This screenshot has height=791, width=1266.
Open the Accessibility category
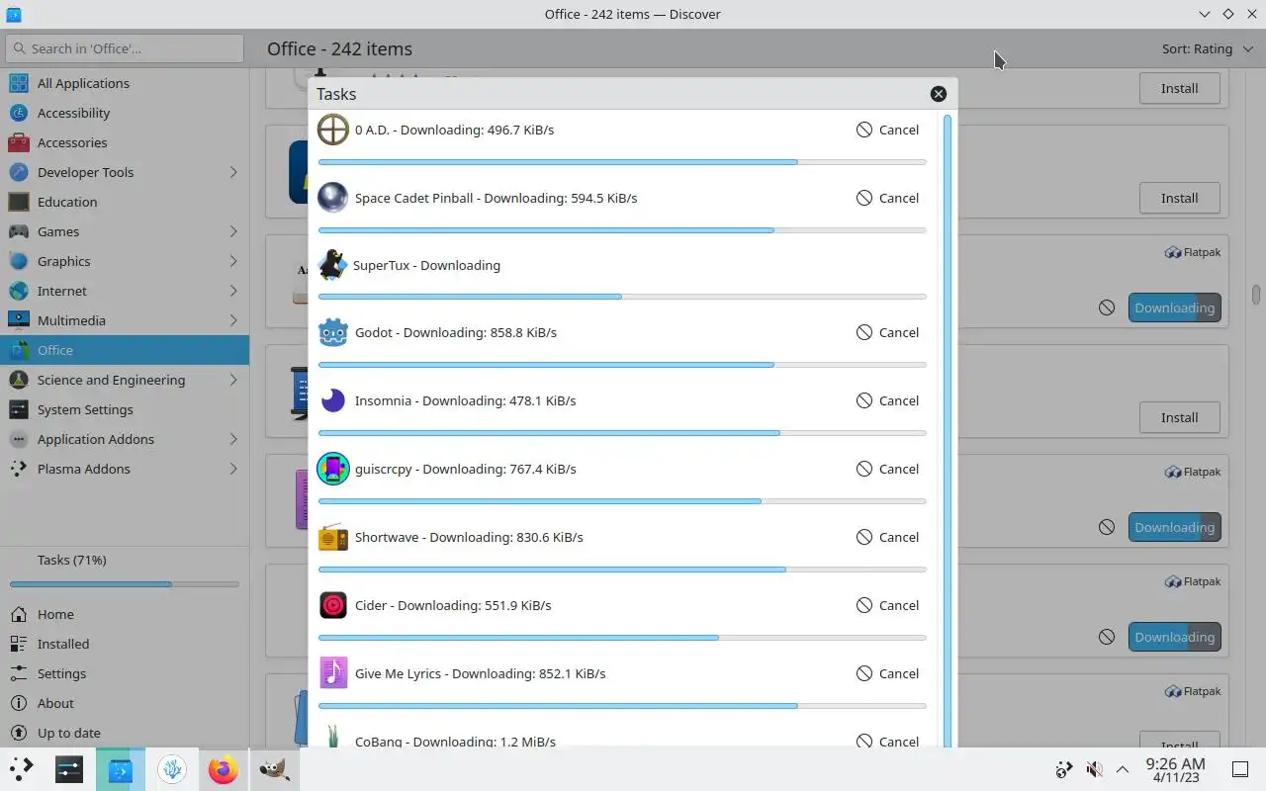pos(125,113)
